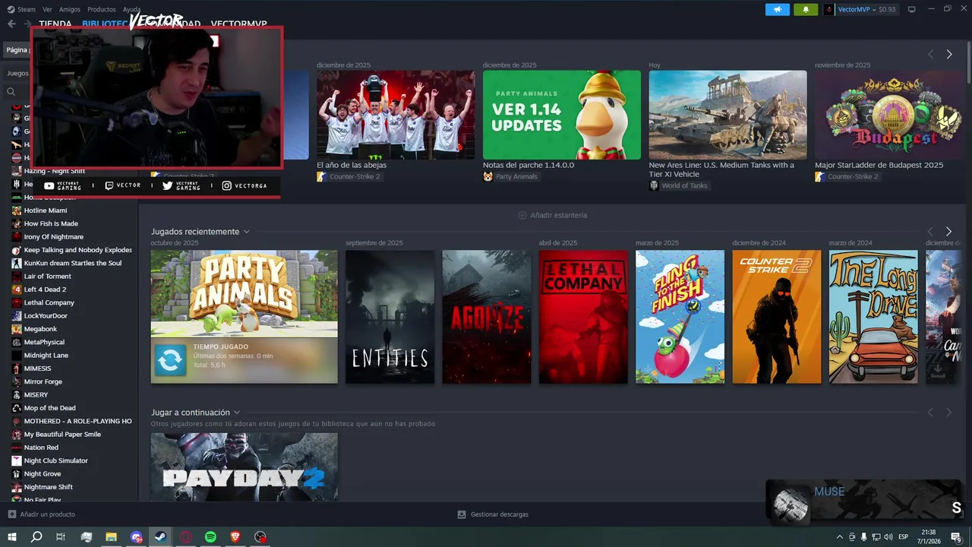Switch to the VECTORMVP profile tab
Screen dimensions: 972x547
pyautogui.click(x=239, y=24)
